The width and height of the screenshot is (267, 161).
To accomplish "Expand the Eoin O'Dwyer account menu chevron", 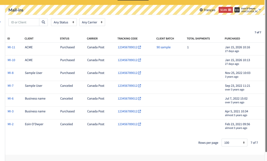I will 260,10.
